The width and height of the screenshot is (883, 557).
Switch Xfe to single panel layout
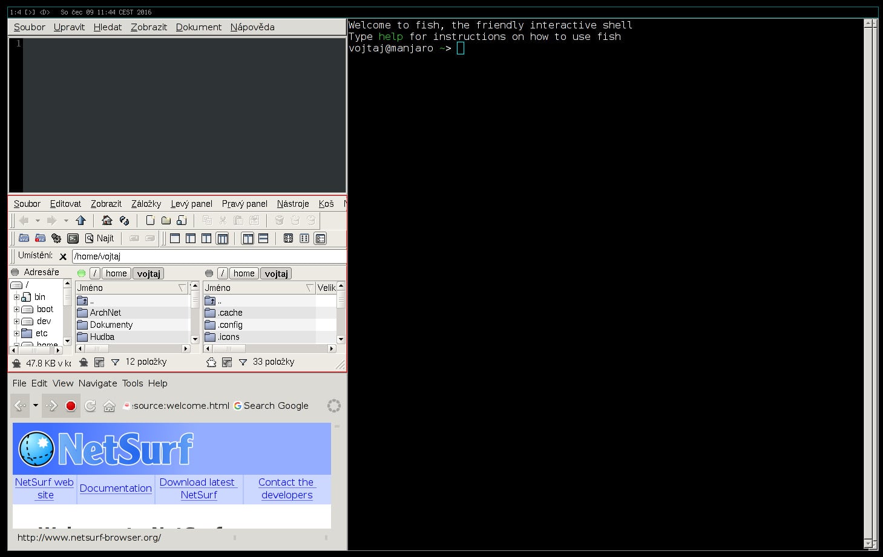tap(175, 238)
